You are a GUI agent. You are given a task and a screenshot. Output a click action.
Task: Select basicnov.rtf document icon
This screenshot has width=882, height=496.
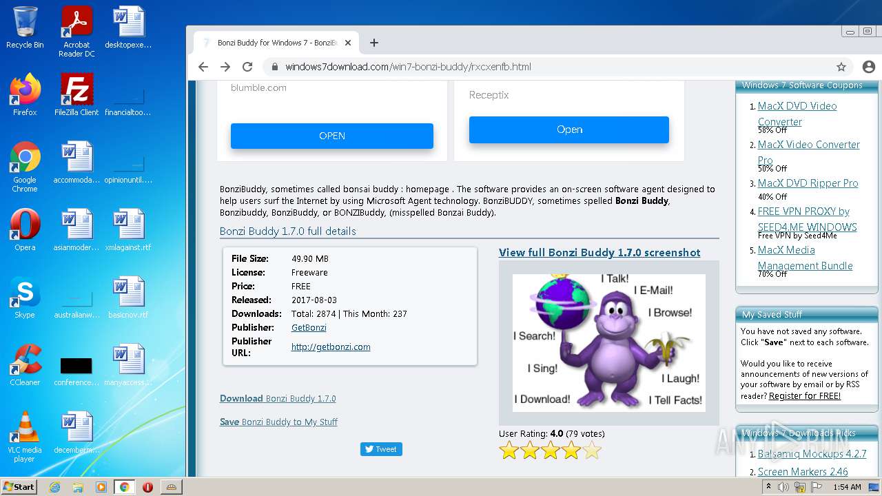[128, 298]
